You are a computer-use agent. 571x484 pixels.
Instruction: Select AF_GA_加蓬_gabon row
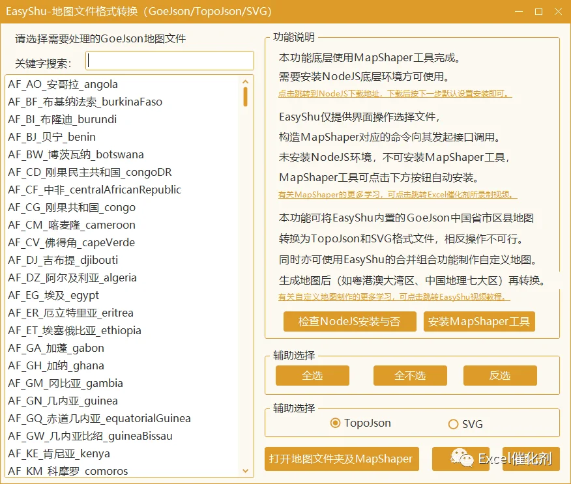click(123, 348)
